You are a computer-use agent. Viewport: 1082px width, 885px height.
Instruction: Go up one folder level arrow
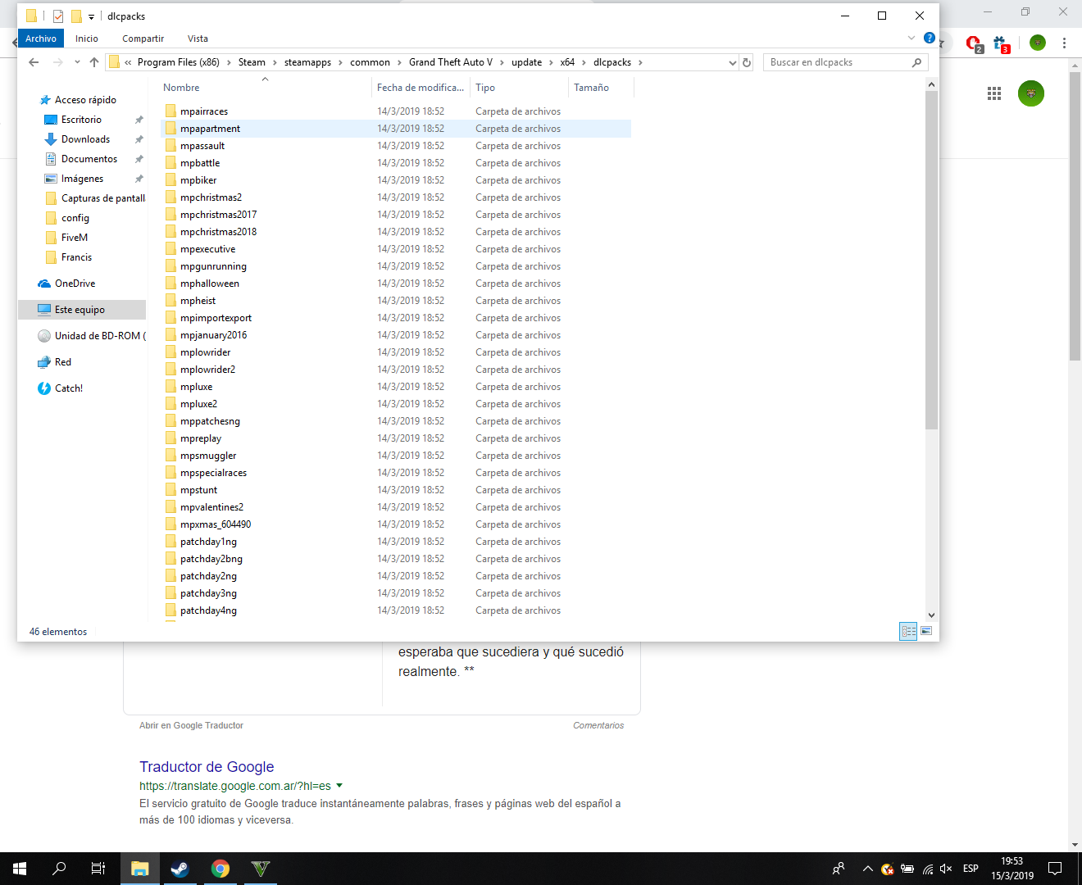pos(94,62)
